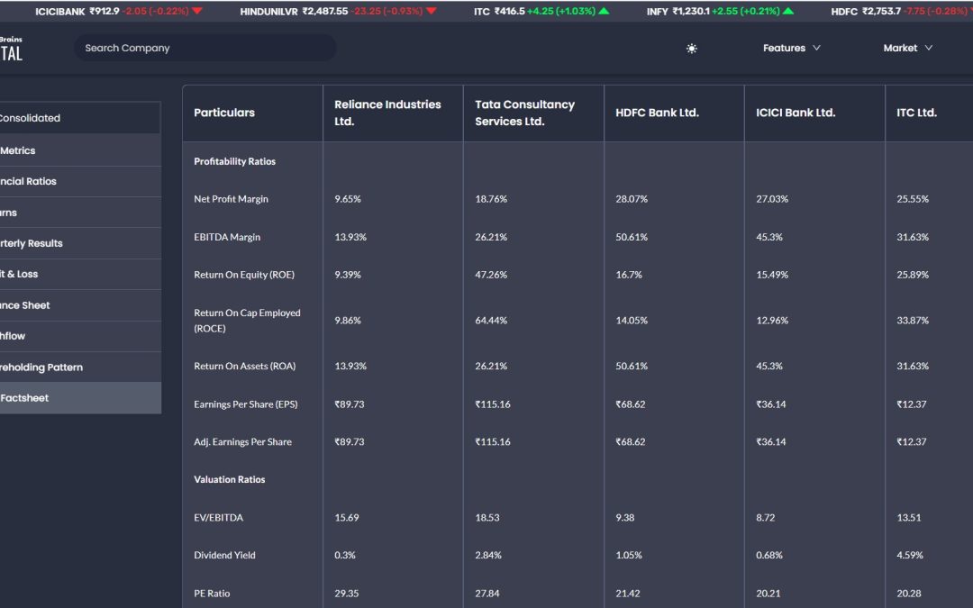This screenshot has height=608, width=973.
Task: Click TCS ROCE value 64.44%
Action: pos(491,321)
